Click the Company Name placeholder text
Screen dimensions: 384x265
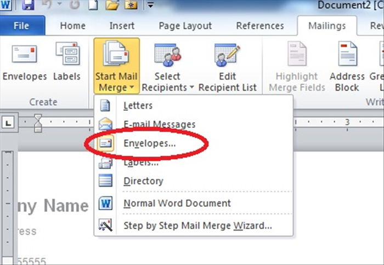pos(53,206)
